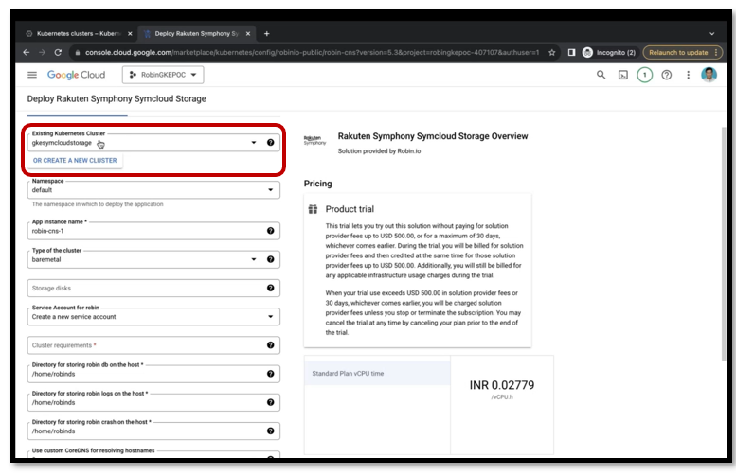Show help for Existing Kubernetes Cluster

coord(270,143)
